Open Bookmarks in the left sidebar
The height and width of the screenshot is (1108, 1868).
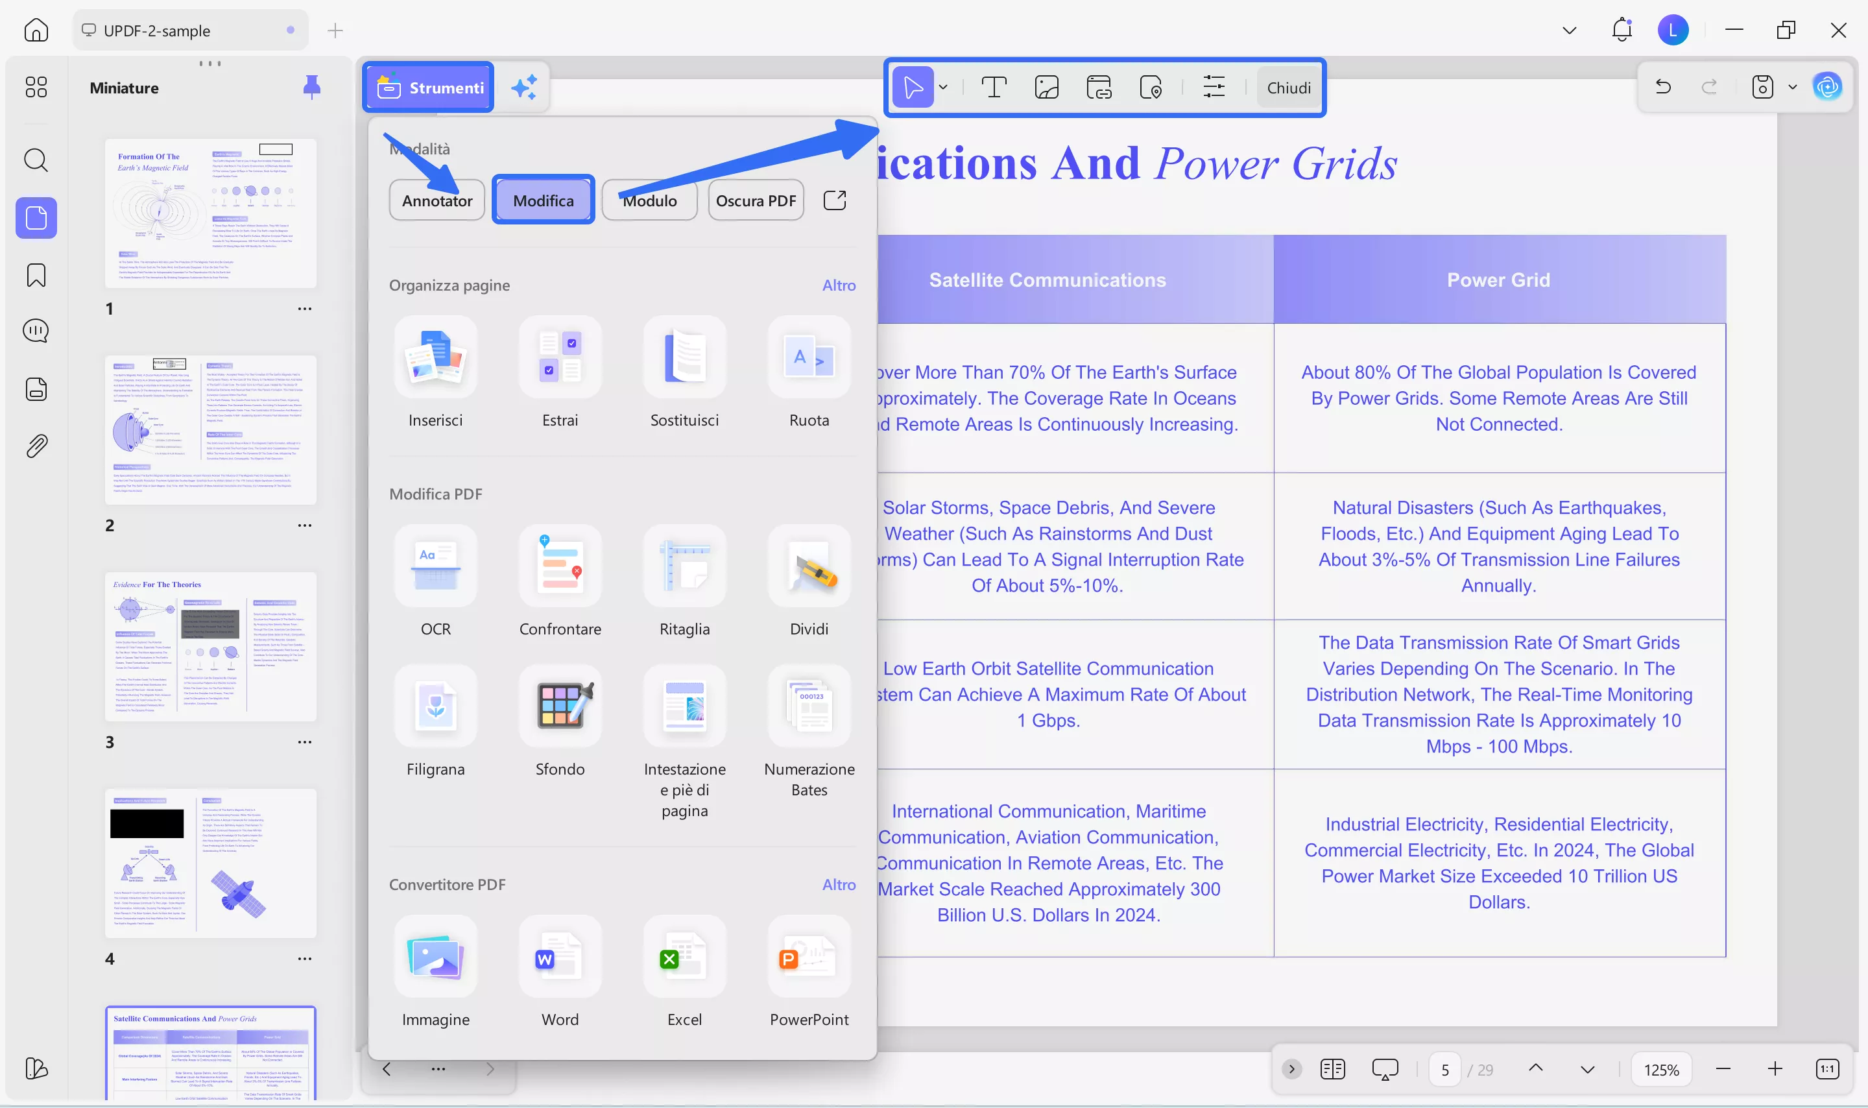tap(35, 275)
